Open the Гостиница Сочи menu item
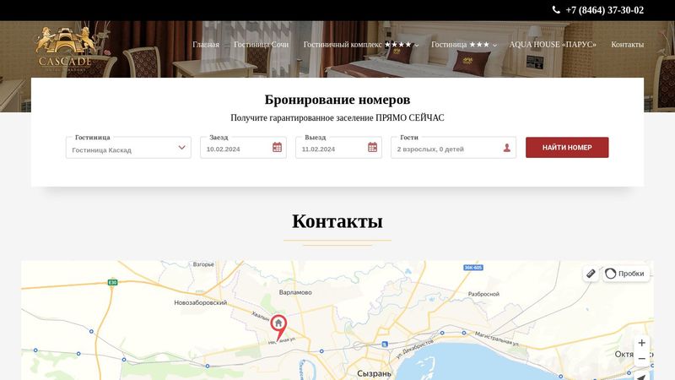 pyautogui.click(x=261, y=45)
